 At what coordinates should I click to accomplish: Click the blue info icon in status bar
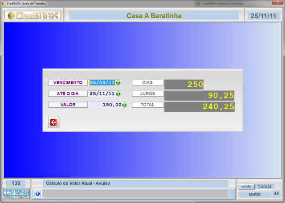click(x=37, y=194)
